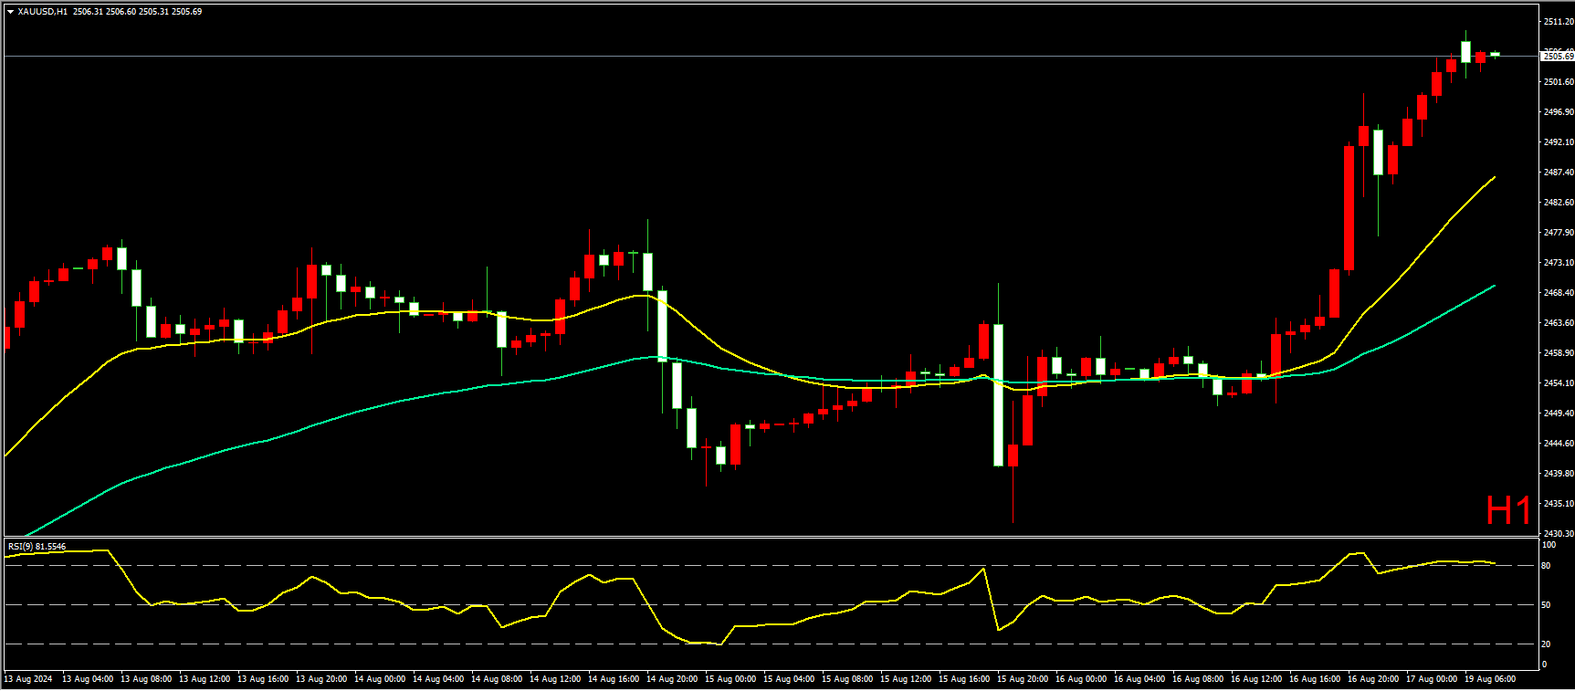Viewport: 1575px width, 691px height.
Task: Select the 2496.90 price level label
Action: pyautogui.click(x=1559, y=112)
